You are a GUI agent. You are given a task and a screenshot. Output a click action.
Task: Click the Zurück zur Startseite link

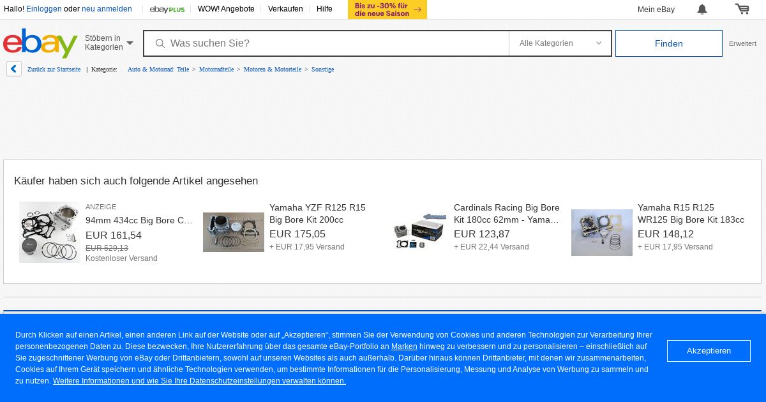tap(54, 69)
